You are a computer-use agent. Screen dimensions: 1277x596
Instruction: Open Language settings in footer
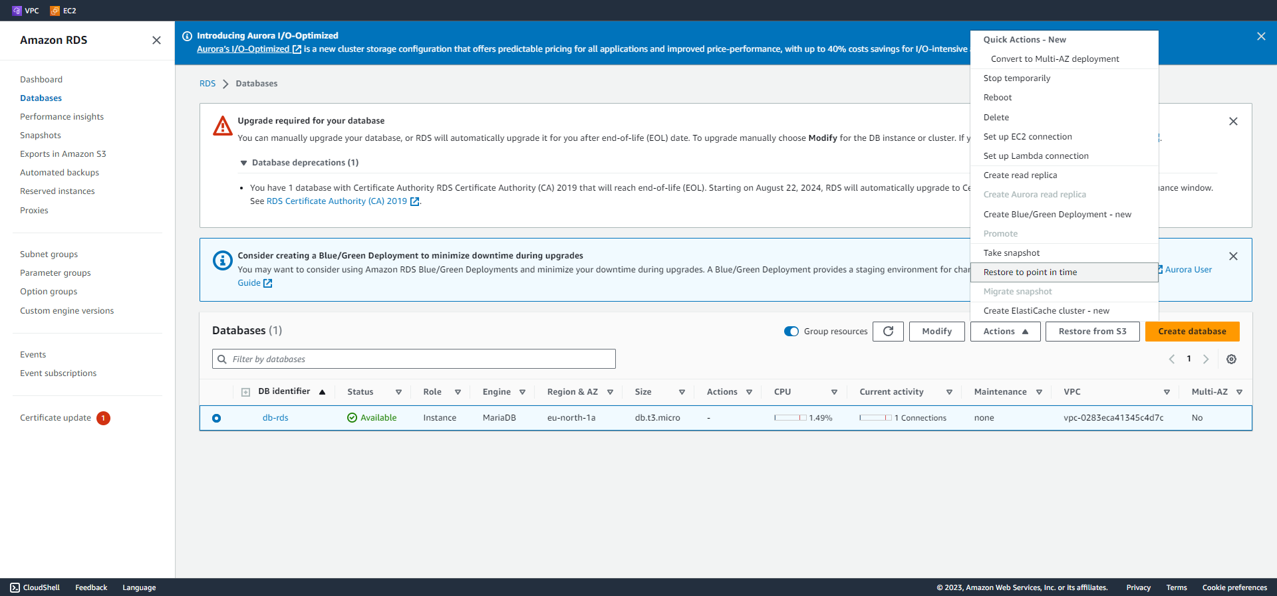(x=139, y=587)
